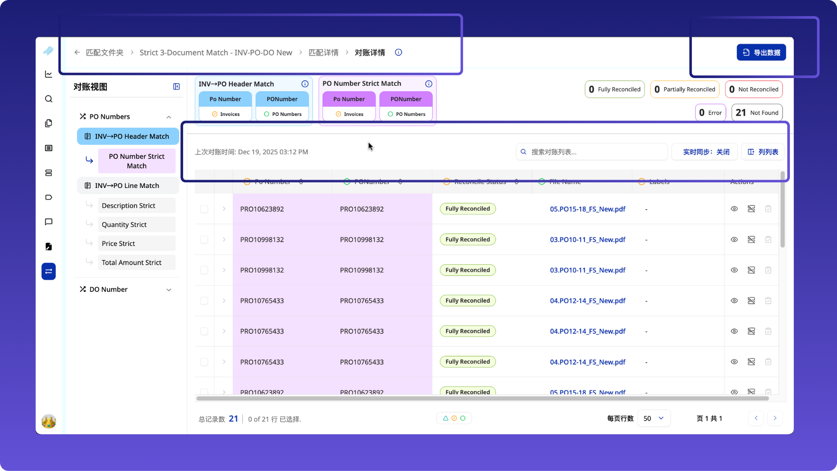This screenshot has height=471, width=837.
Task: Select the search icon in left sidebar
Action: click(48, 99)
